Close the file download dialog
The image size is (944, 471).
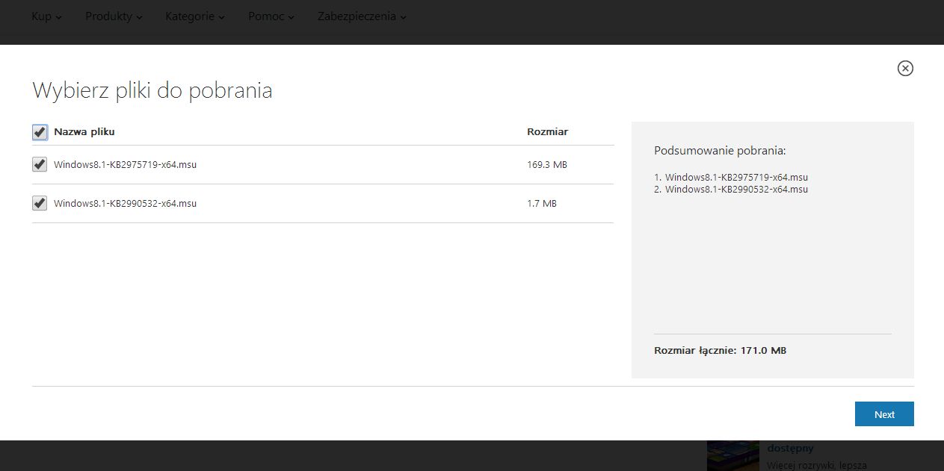[905, 68]
